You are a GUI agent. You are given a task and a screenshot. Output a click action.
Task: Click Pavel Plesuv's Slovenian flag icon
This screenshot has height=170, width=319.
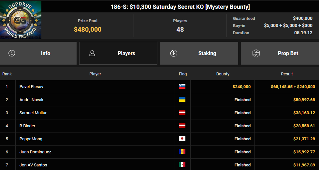tap(182, 86)
